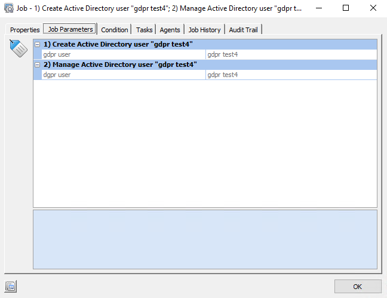Click the bottom-left job list icon
The image size is (387, 298).
[x=10, y=286]
